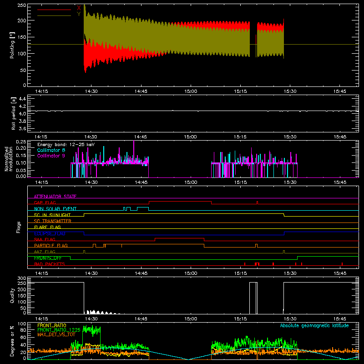Click the 14:15 time label under Quality plot

41,319
